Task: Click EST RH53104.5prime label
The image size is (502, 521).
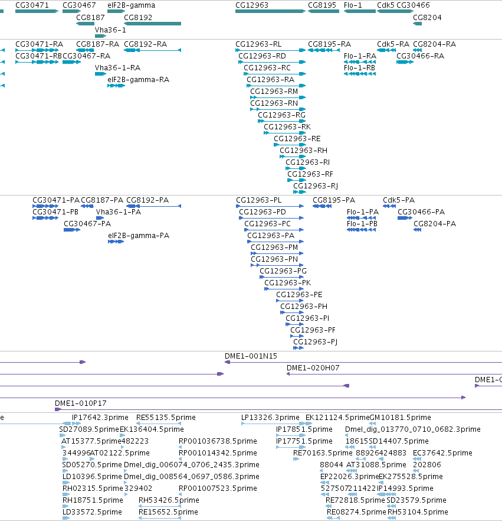Action: [418, 512]
